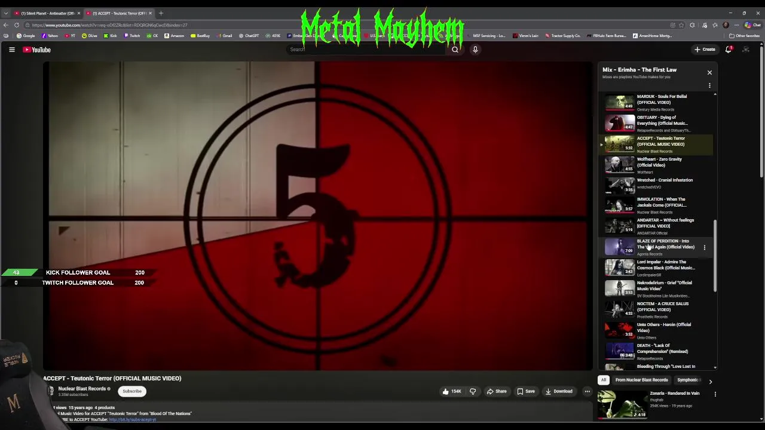Expand the tab search dropdown arrow
This screenshot has height=430, width=765.
pyautogui.click(x=6, y=13)
